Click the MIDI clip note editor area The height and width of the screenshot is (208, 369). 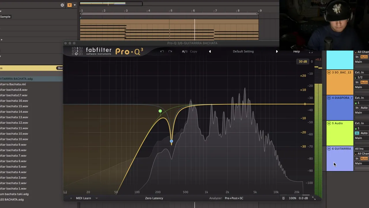coord(169,30)
